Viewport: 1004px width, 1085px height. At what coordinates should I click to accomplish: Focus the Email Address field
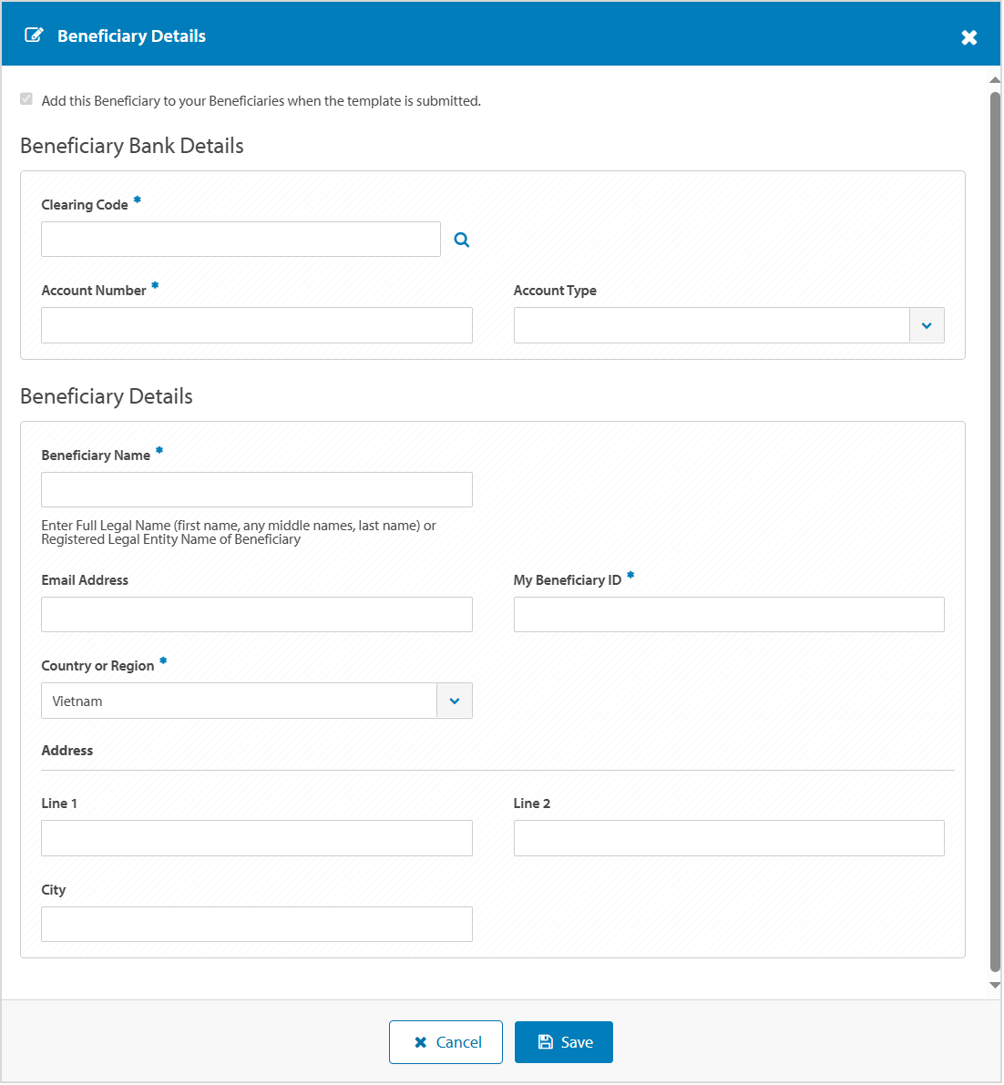point(256,615)
